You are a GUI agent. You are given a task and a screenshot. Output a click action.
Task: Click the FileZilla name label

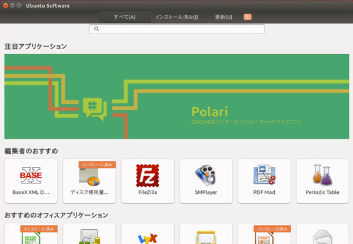(x=148, y=192)
